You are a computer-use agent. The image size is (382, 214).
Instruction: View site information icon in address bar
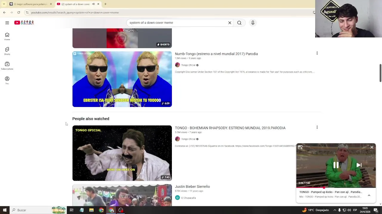27,12
